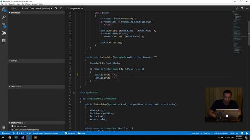Click the code minimap overview

(239, 32)
